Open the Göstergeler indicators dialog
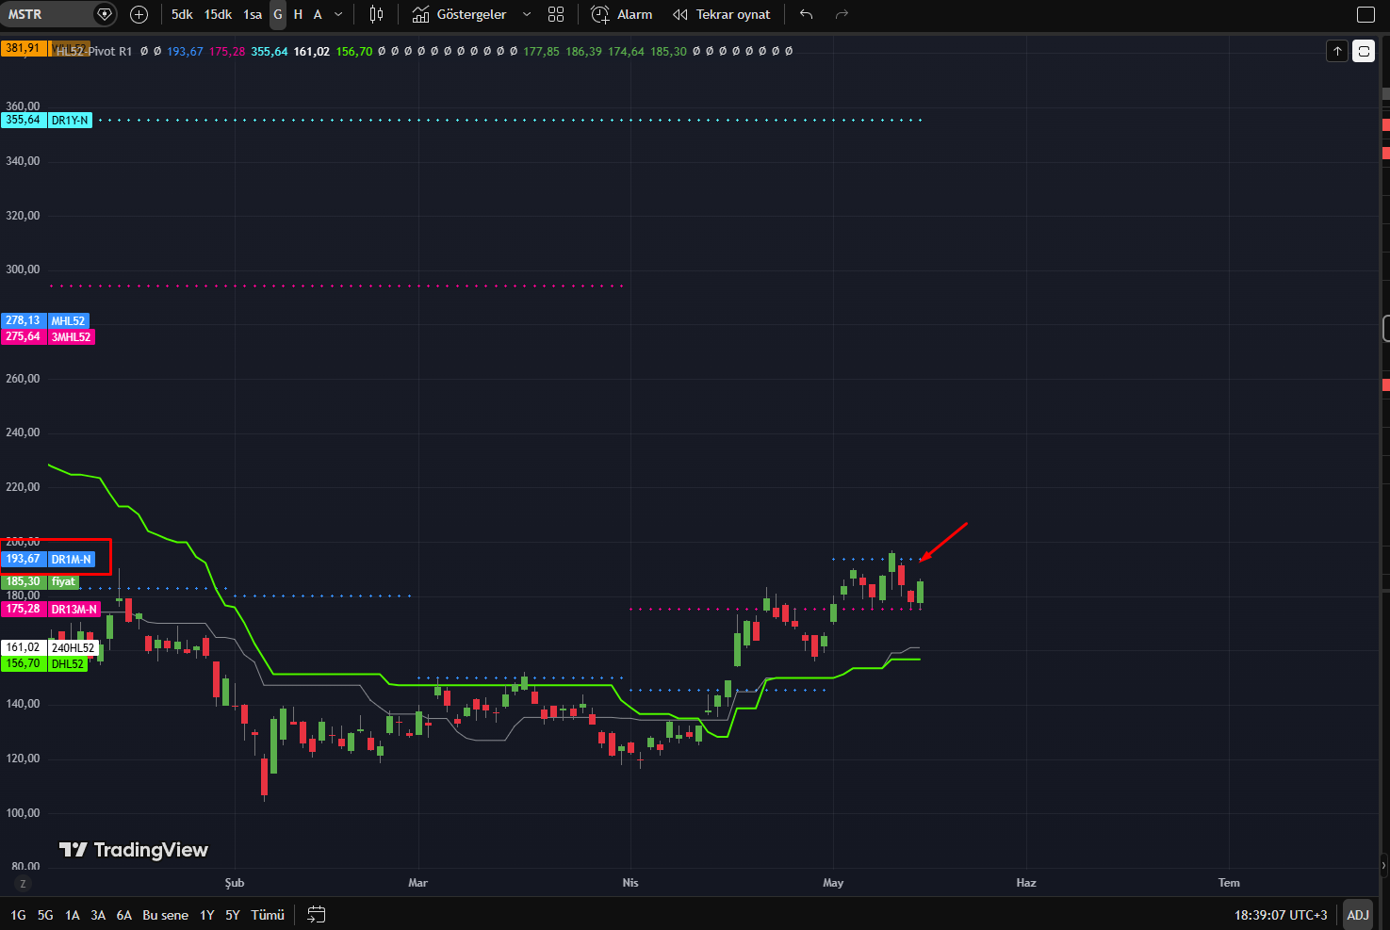1390x930 pixels. (x=460, y=14)
